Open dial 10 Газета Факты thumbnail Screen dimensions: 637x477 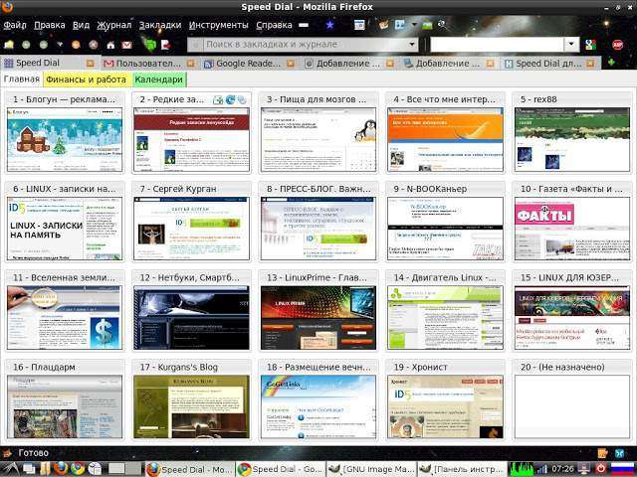pos(572,229)
